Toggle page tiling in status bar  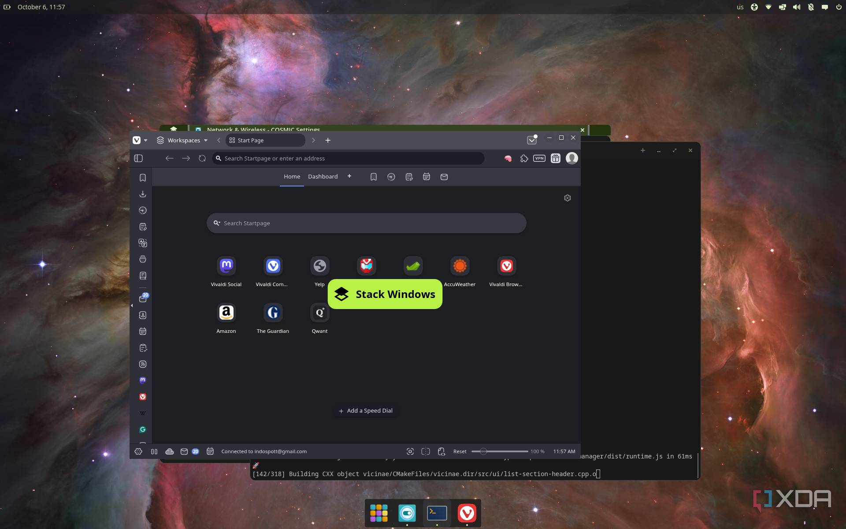click(x=426, y=451)
